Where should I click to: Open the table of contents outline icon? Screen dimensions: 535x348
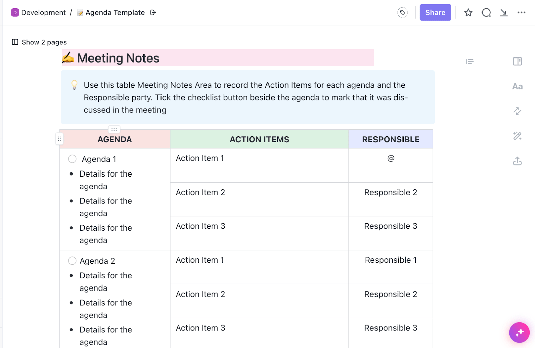(470, 61)
